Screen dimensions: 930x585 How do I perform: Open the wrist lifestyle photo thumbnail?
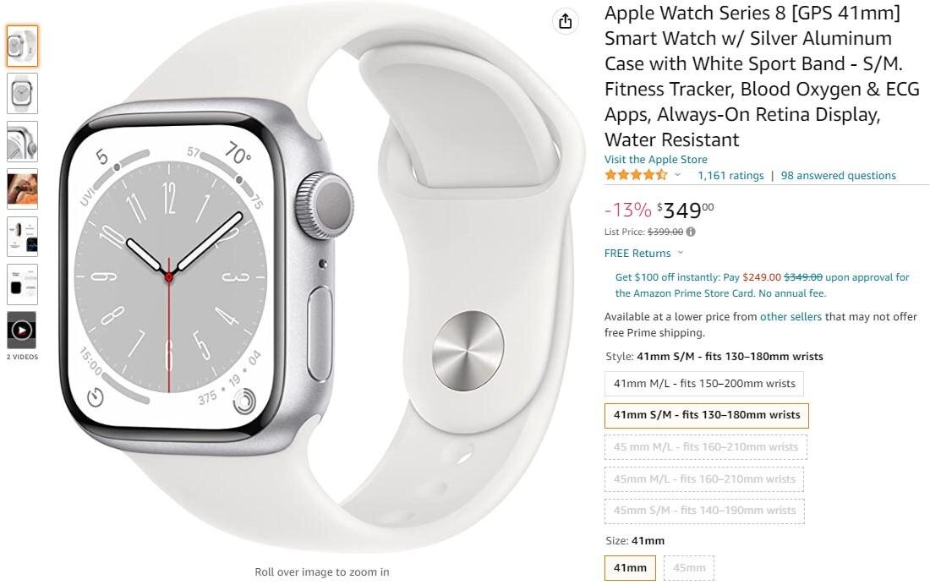coord(23,189)
